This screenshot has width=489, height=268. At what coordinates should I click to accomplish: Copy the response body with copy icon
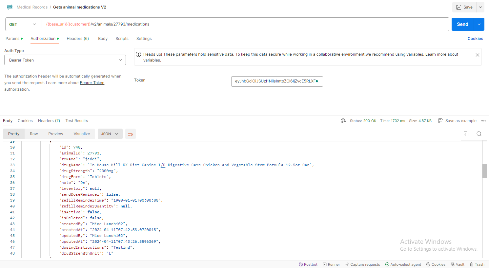[x=466, y=134]
